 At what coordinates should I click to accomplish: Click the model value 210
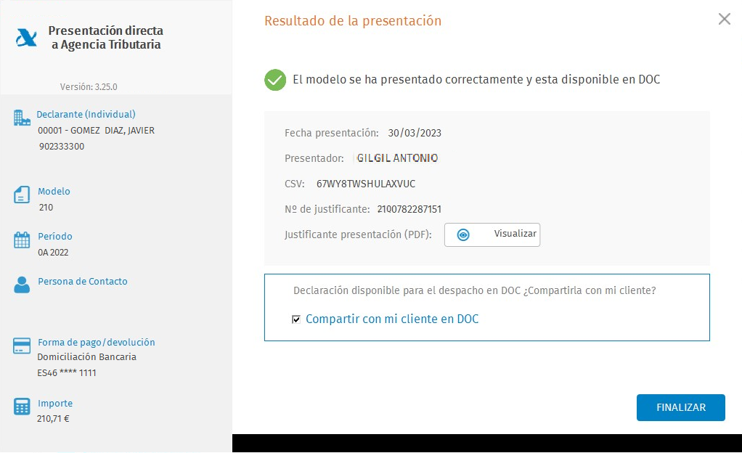46,208
